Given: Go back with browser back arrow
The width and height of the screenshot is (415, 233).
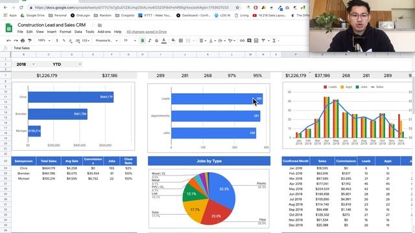Looking at the screenshot, I should [6, 7].
